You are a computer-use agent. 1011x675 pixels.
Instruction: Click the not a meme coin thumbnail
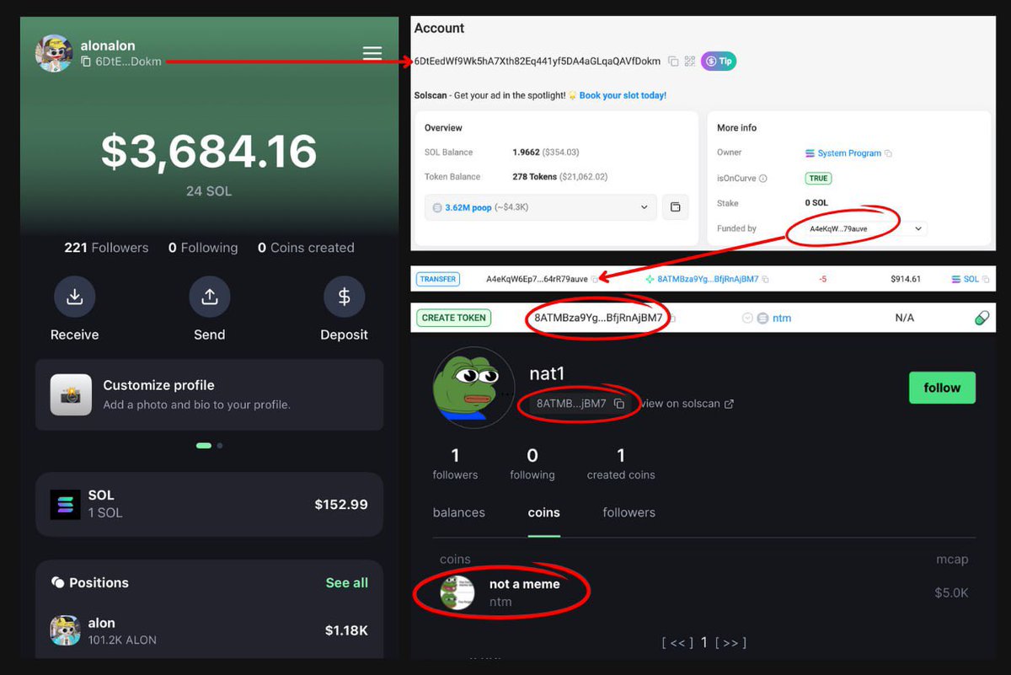coord(457,592)
